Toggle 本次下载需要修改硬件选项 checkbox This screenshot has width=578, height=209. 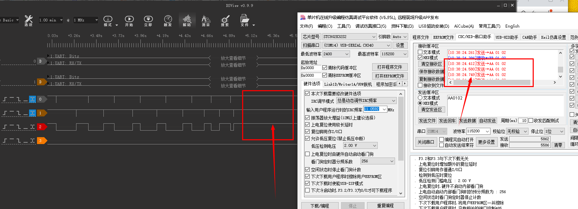[x=307, y=94]
